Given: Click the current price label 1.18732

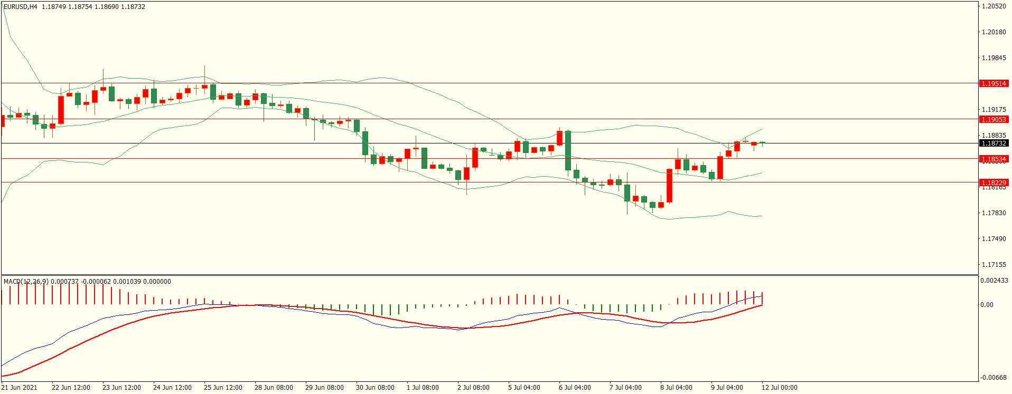Looking at the screenshot, I should (x=994, y=143).
